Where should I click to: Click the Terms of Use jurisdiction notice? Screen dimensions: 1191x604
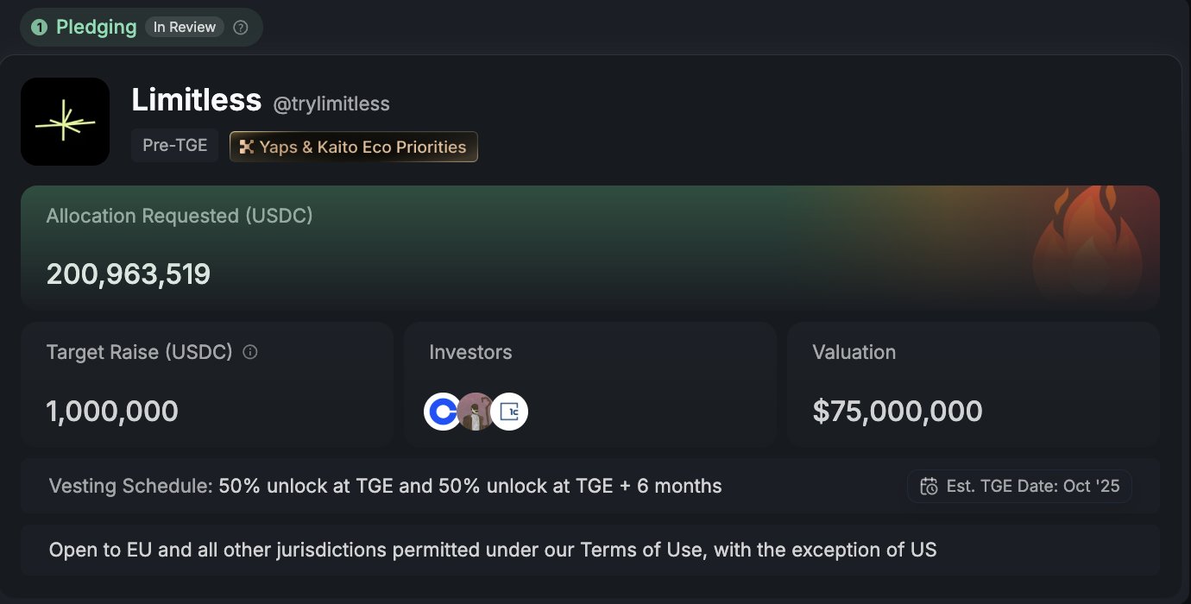492,550
